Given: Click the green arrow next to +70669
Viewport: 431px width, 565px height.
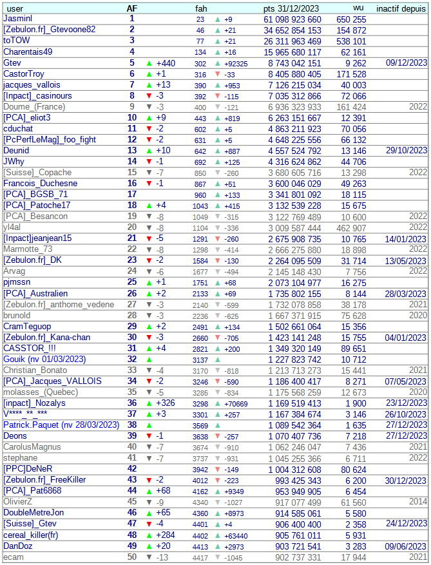Looking at the screenshot, I should (217, 403).
